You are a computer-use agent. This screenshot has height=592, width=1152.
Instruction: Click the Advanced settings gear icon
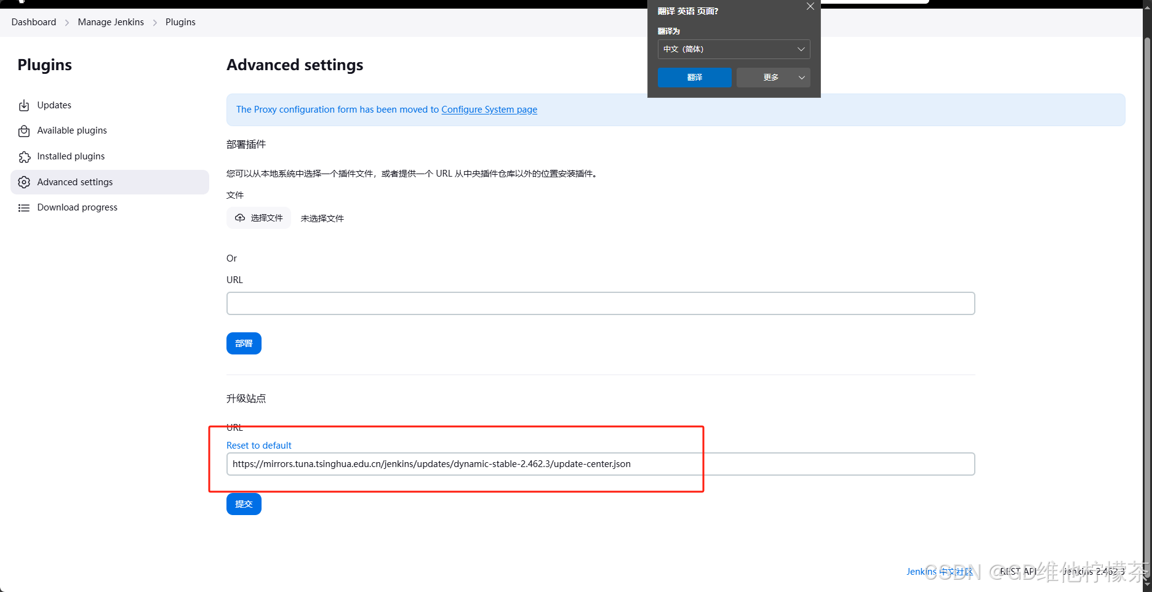[x=24, y=182]
